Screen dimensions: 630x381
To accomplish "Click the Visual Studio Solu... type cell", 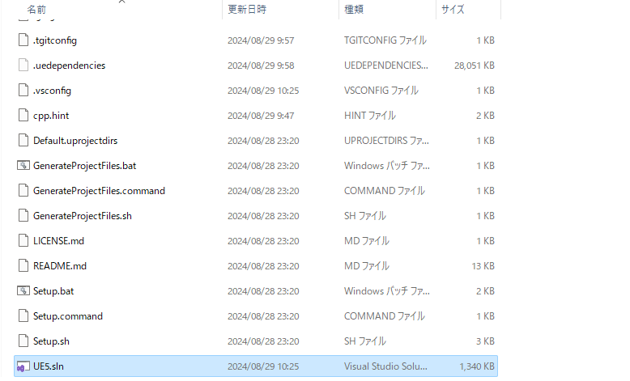I will tap(385, 366).
